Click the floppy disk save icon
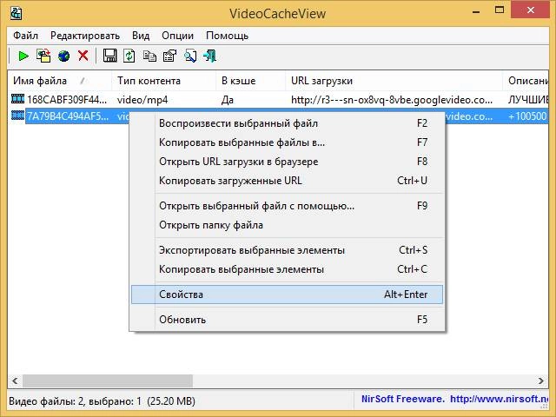 110,56
